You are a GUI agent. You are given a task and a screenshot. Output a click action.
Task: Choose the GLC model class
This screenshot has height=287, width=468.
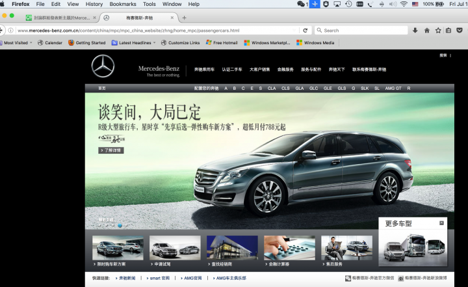click(x=313, y=89)
